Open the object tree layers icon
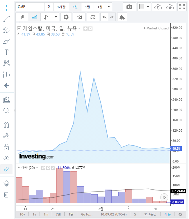The width and height of the screenshot is (189, 219). 6,183
